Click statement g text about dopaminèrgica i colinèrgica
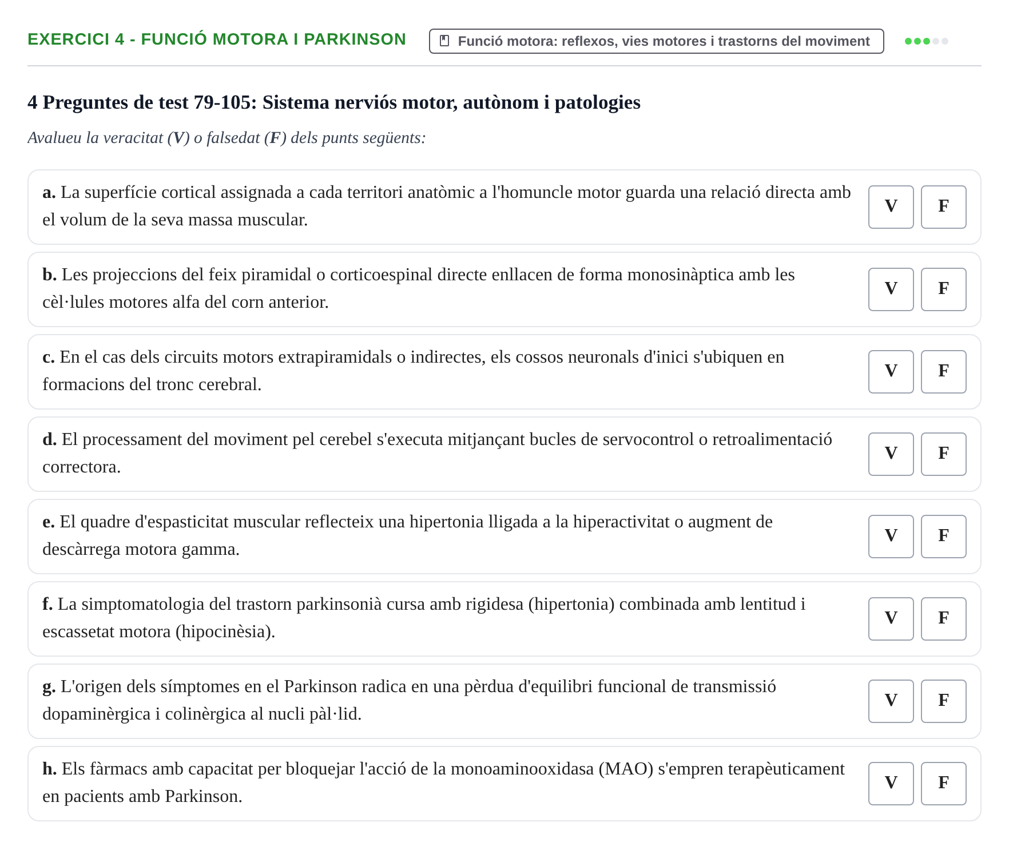This screenshot has height=850, width=1009. coord(410,700)
